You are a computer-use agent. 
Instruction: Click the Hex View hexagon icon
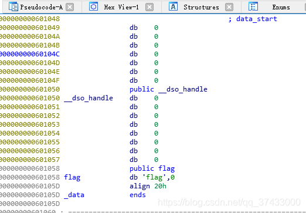[93, 6]
